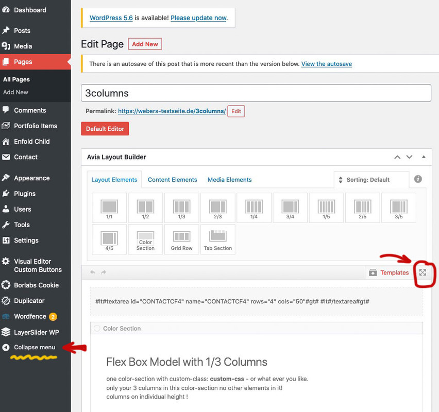This screenshot has width=439, height=412.
Task: Insert the 1/5 column element
Action: point(326,208)
